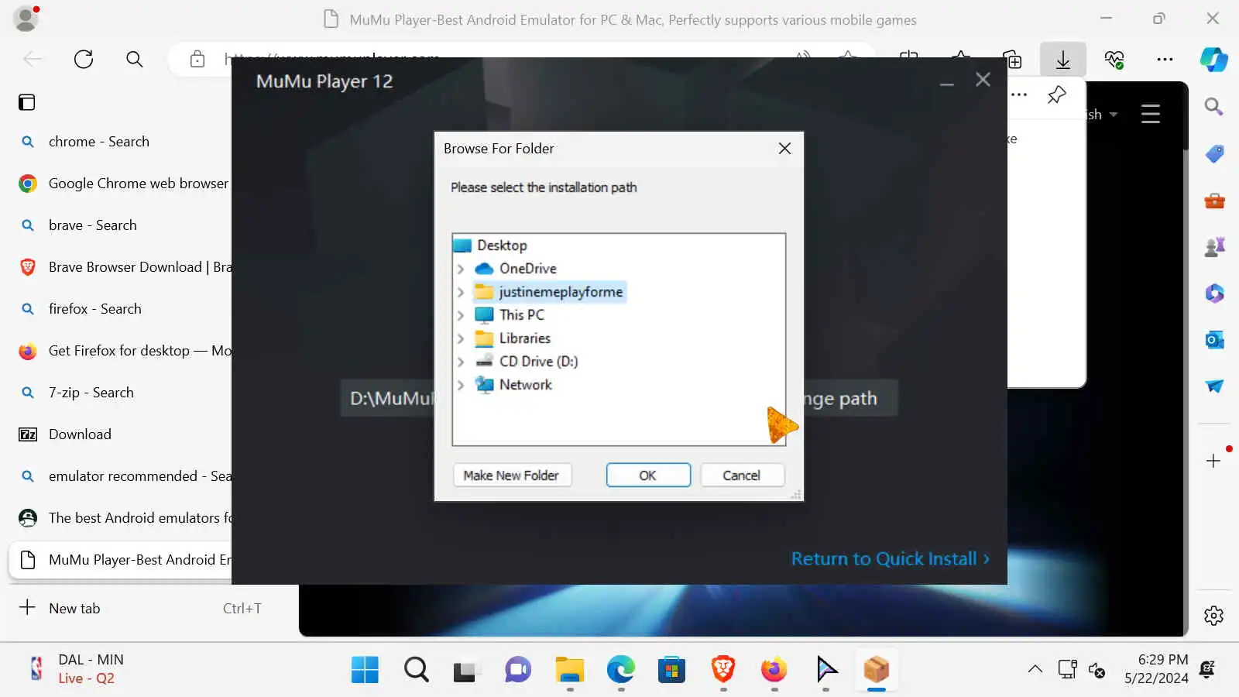Image resolution: width=1239 pixels, height=697 pixels.
Task: Expand the OneDrive tree node
Action: [461, 269]
